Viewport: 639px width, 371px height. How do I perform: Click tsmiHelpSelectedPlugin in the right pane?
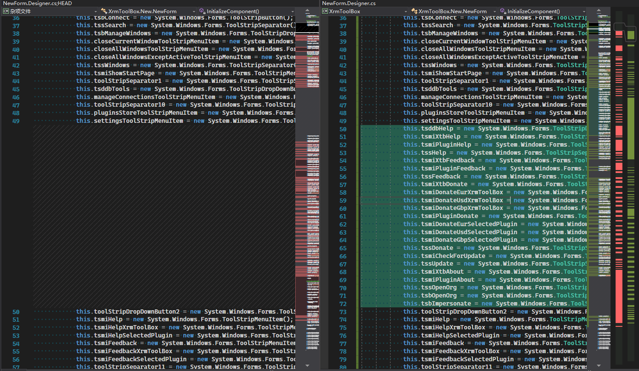click(460, 336)
